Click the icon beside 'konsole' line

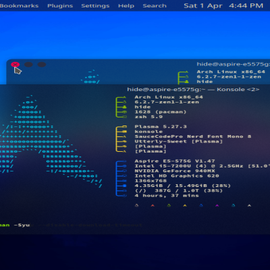click(124, 132)
